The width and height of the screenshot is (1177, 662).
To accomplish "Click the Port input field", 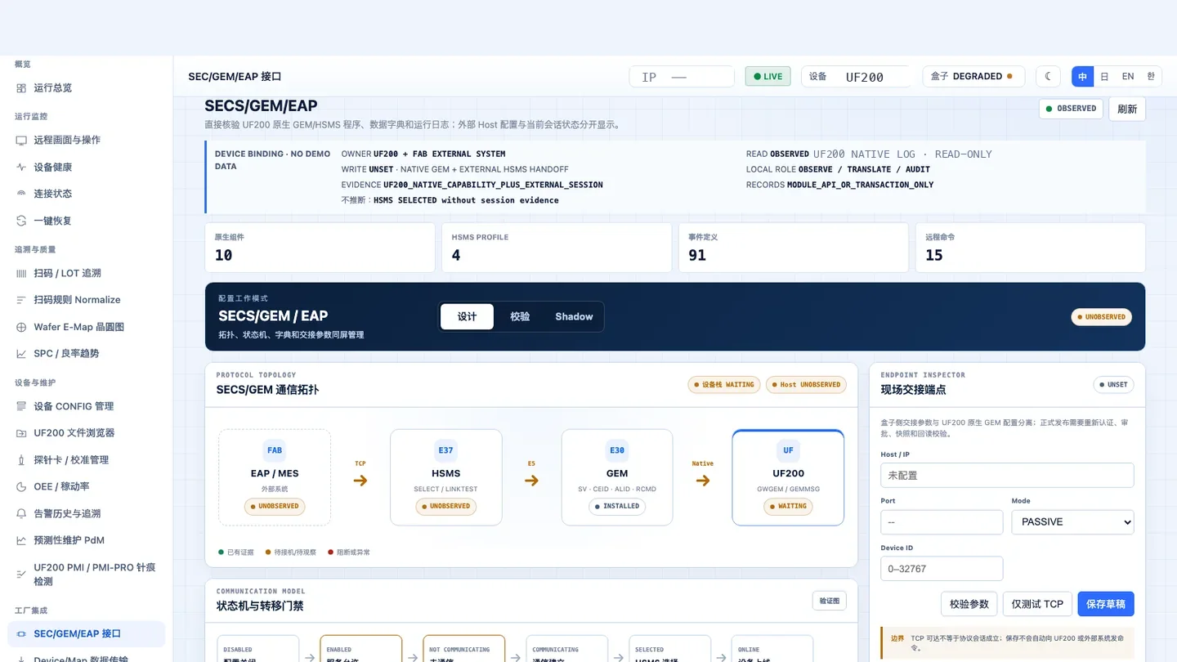I will click(x=942, y=521).
